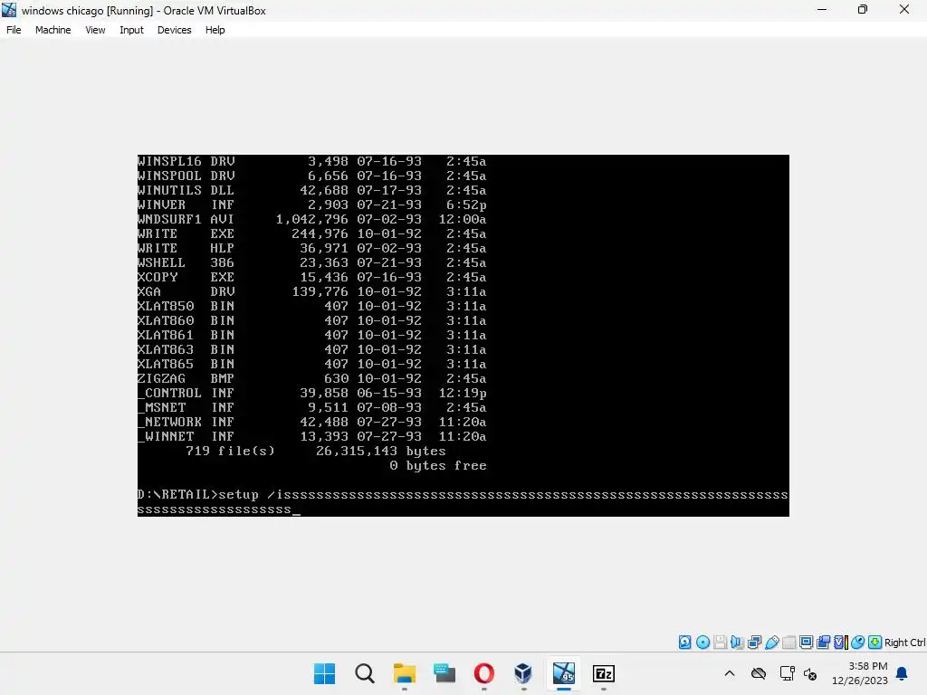Click the XLAT850 BIN file line
The width and height of the screenshot is (927, 695).
point(312,306)
